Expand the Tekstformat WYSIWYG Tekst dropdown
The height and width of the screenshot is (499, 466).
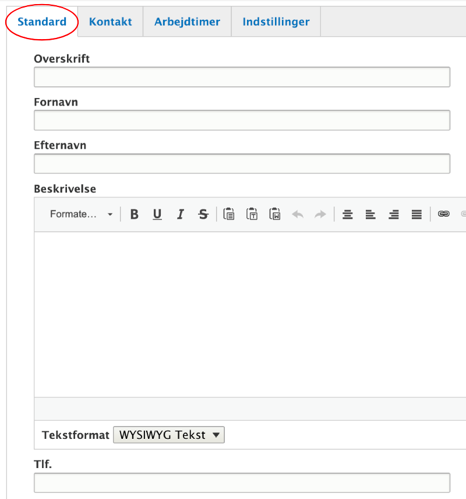click(168, 435)
